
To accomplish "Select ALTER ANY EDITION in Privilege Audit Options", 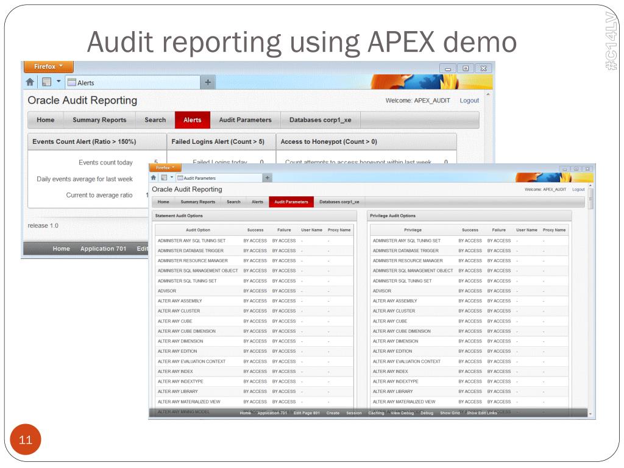I will pyautogui.click(x=392, y=351).
